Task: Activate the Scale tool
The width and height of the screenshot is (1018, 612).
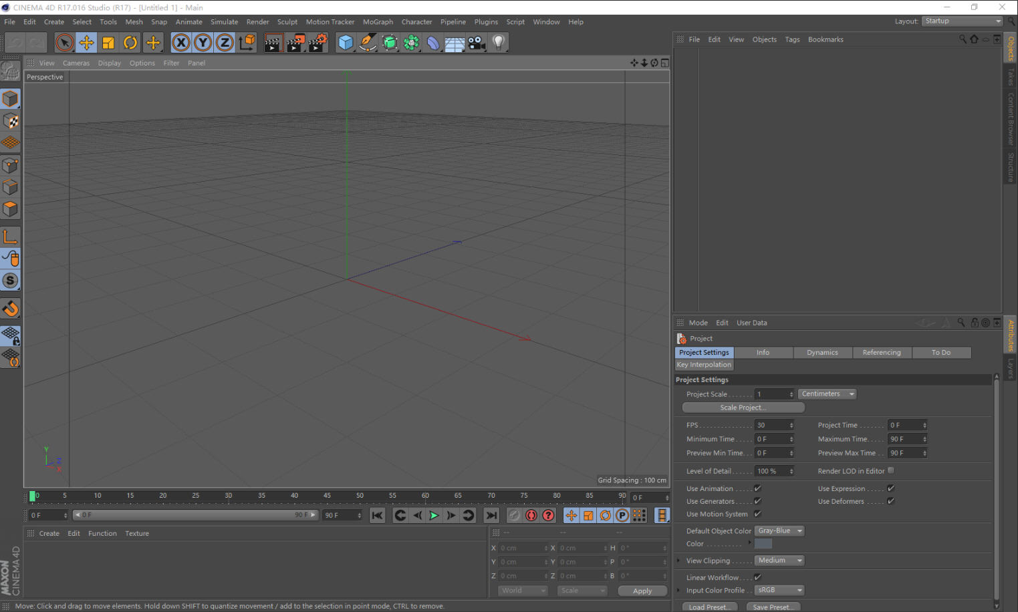Action: pos(108,43)
